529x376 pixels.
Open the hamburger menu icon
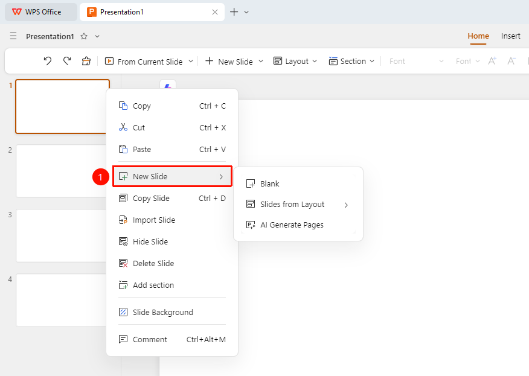[x=13, y=36]
